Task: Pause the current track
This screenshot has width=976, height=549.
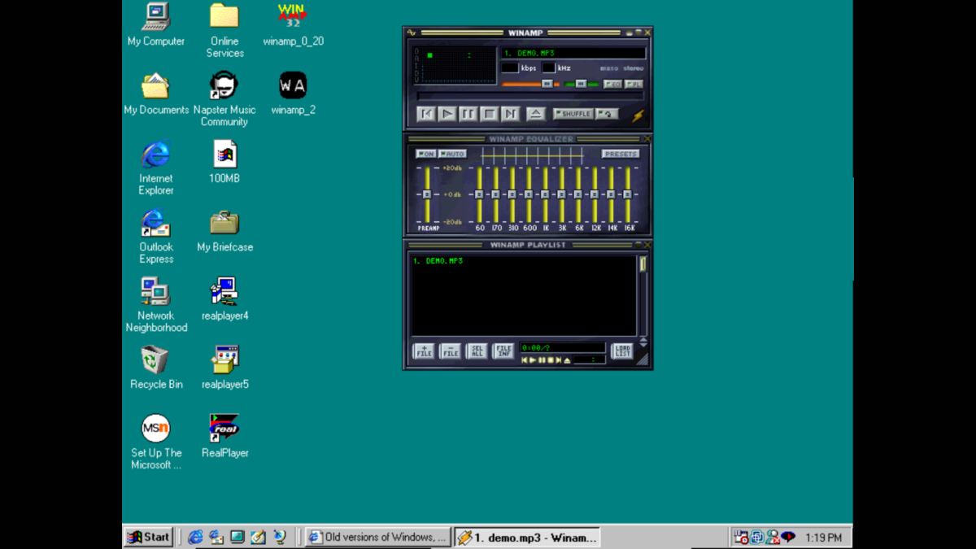Action: (467, 114)
